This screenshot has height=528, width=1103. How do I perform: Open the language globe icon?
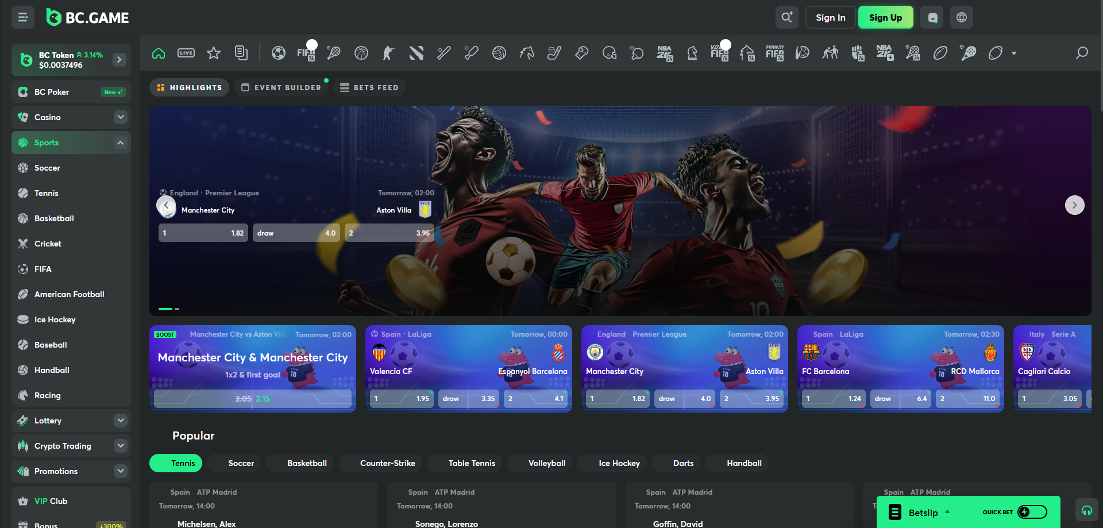tap(961, 17)
